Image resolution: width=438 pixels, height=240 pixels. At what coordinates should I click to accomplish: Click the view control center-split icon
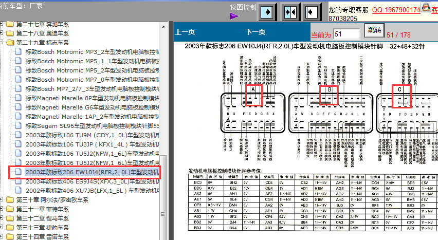coord(290,12)
